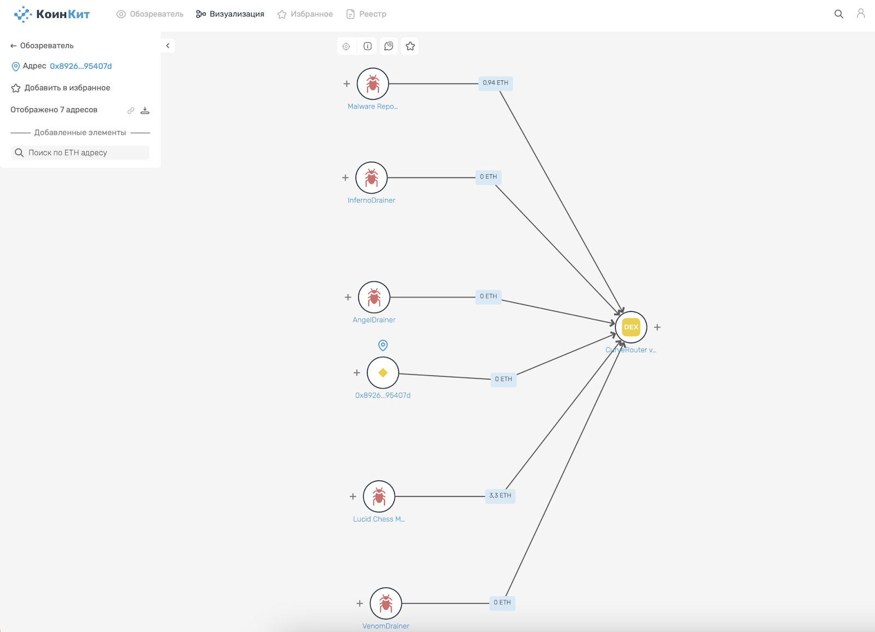Open address link 0x8926...95407d in sidebar
Viewport: 875px width, 632px height.
tap(81, 66)
